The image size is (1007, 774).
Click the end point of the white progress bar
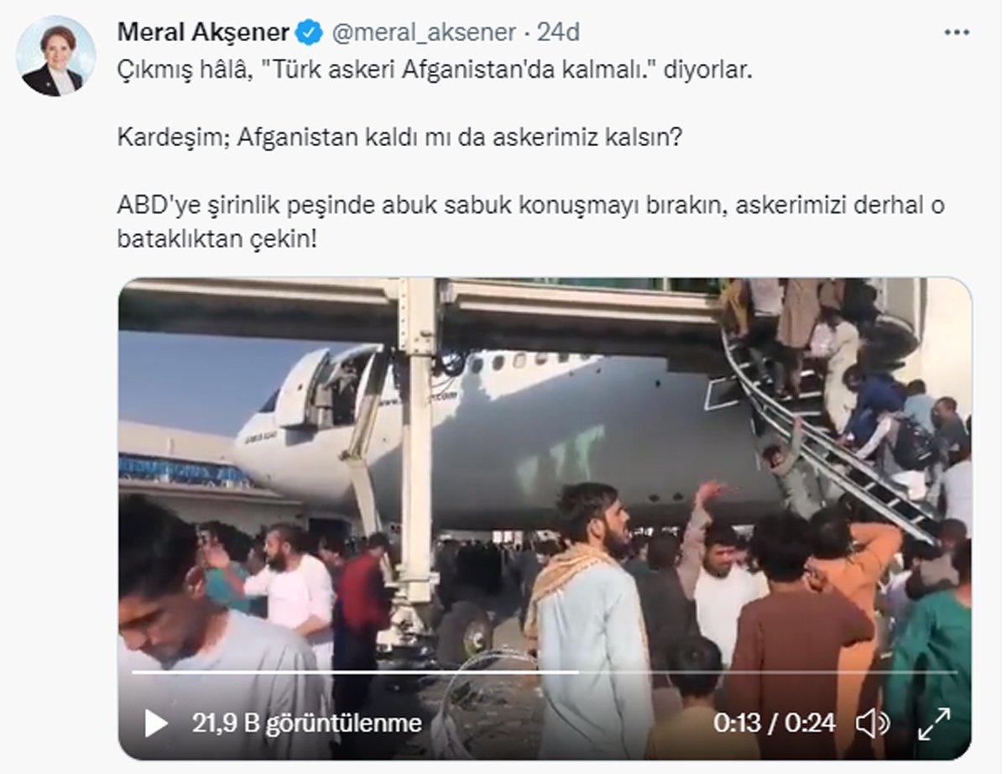[x=579, y=672]
